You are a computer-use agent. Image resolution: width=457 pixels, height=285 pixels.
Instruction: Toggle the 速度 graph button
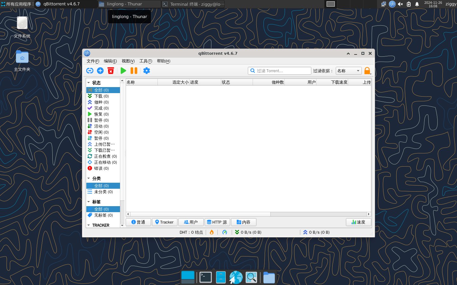click(358, 222)
